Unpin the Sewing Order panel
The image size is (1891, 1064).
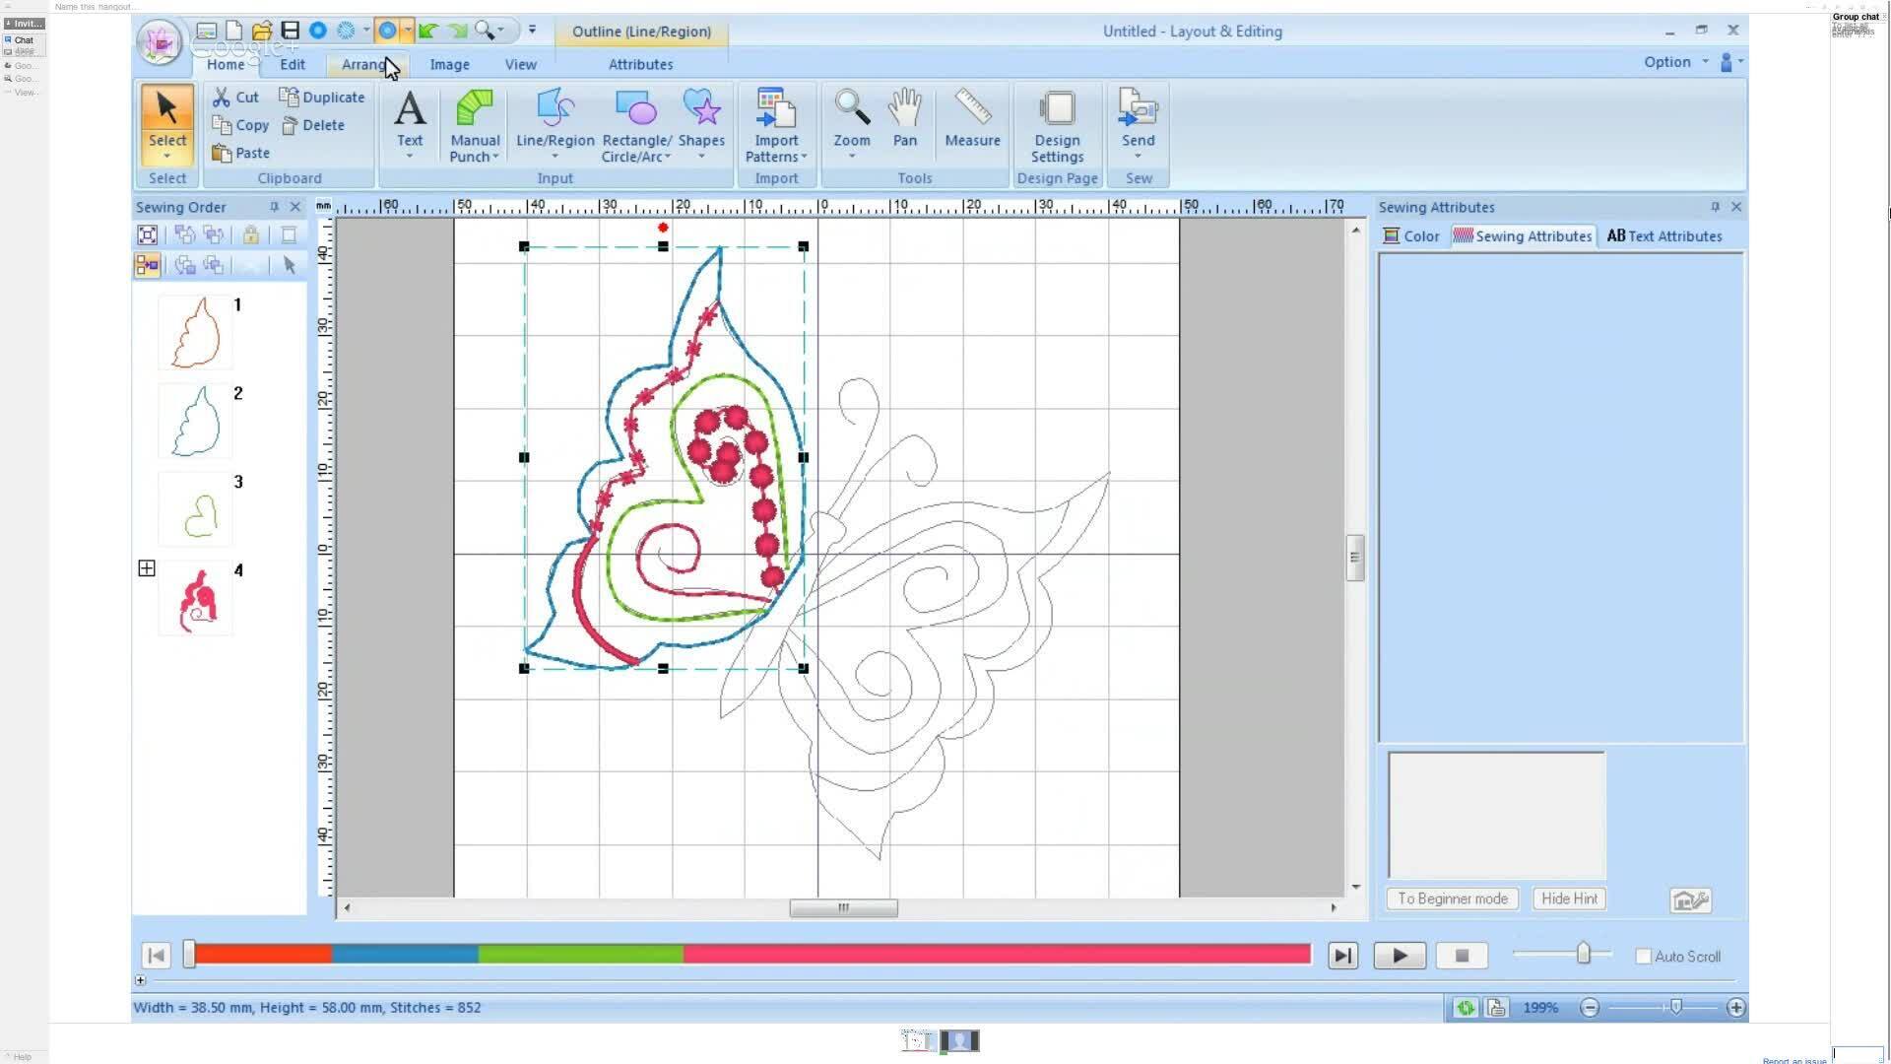point(273,207)
